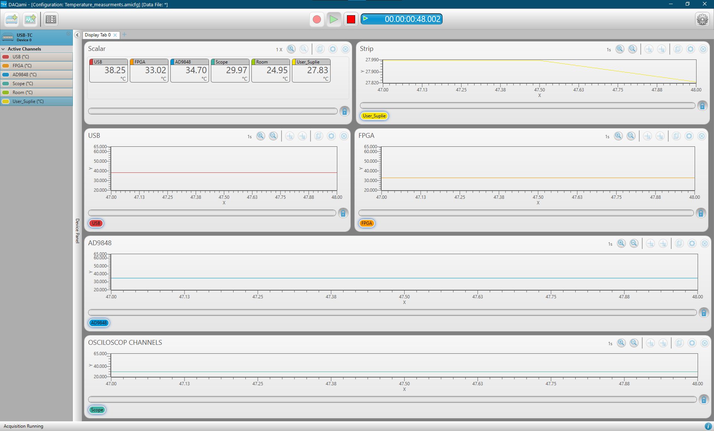Zoom in on the FPGA chart
Screen dimensions: 714x431
tap(618, 136)
